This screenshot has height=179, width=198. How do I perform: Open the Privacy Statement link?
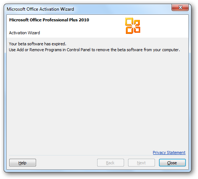169,152
